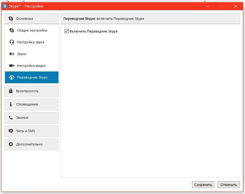
Task: Expand the Безопасность section
Action: (32, 91)
